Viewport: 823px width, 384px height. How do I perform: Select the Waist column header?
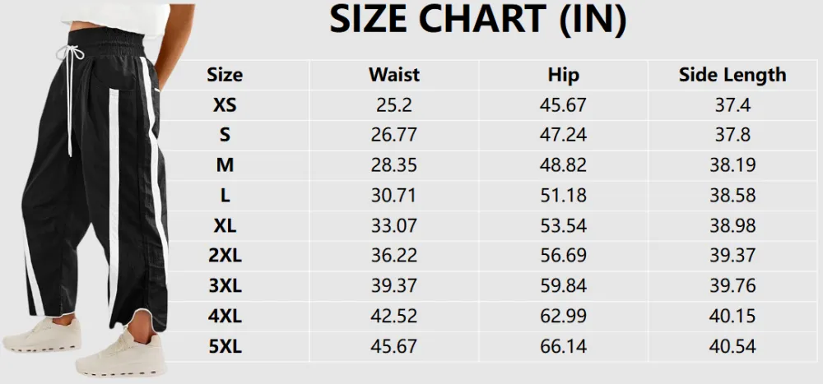[394, 75]
